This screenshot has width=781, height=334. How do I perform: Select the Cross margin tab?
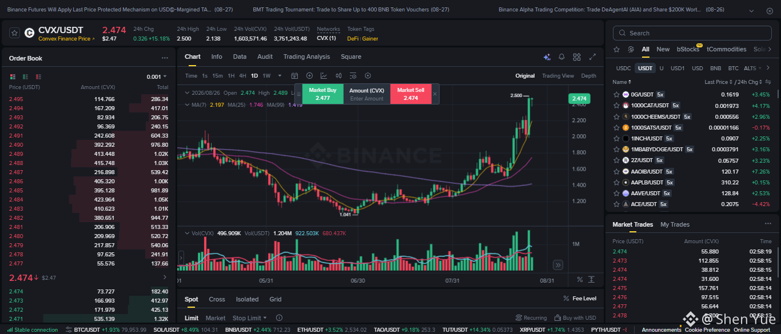click(217, 299)
